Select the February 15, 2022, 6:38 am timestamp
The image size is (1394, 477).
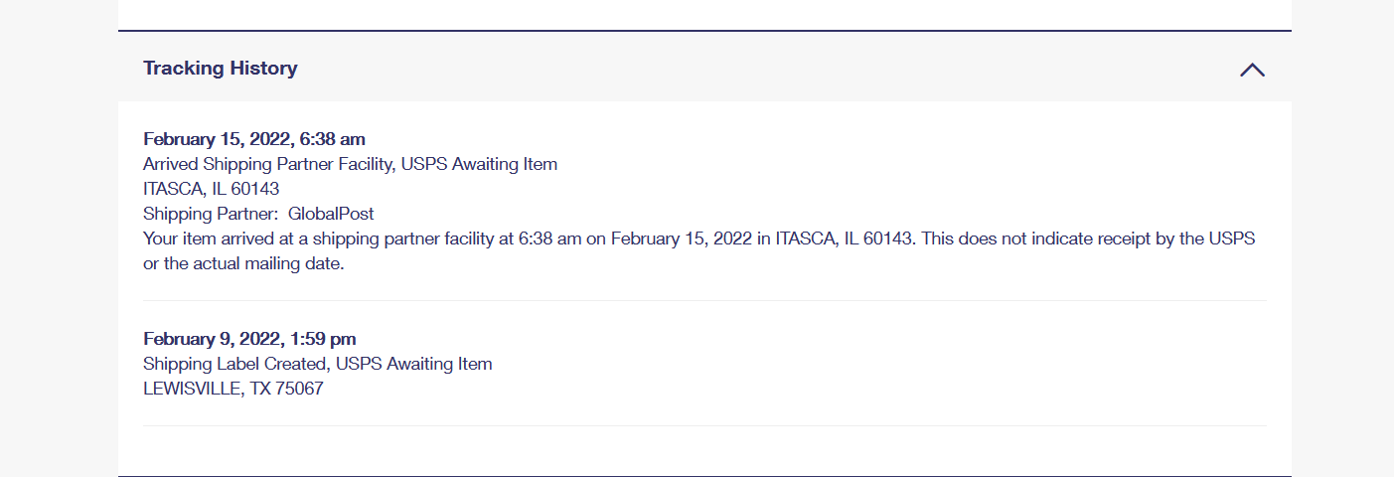pyautogui.click(x=253, y=139)
